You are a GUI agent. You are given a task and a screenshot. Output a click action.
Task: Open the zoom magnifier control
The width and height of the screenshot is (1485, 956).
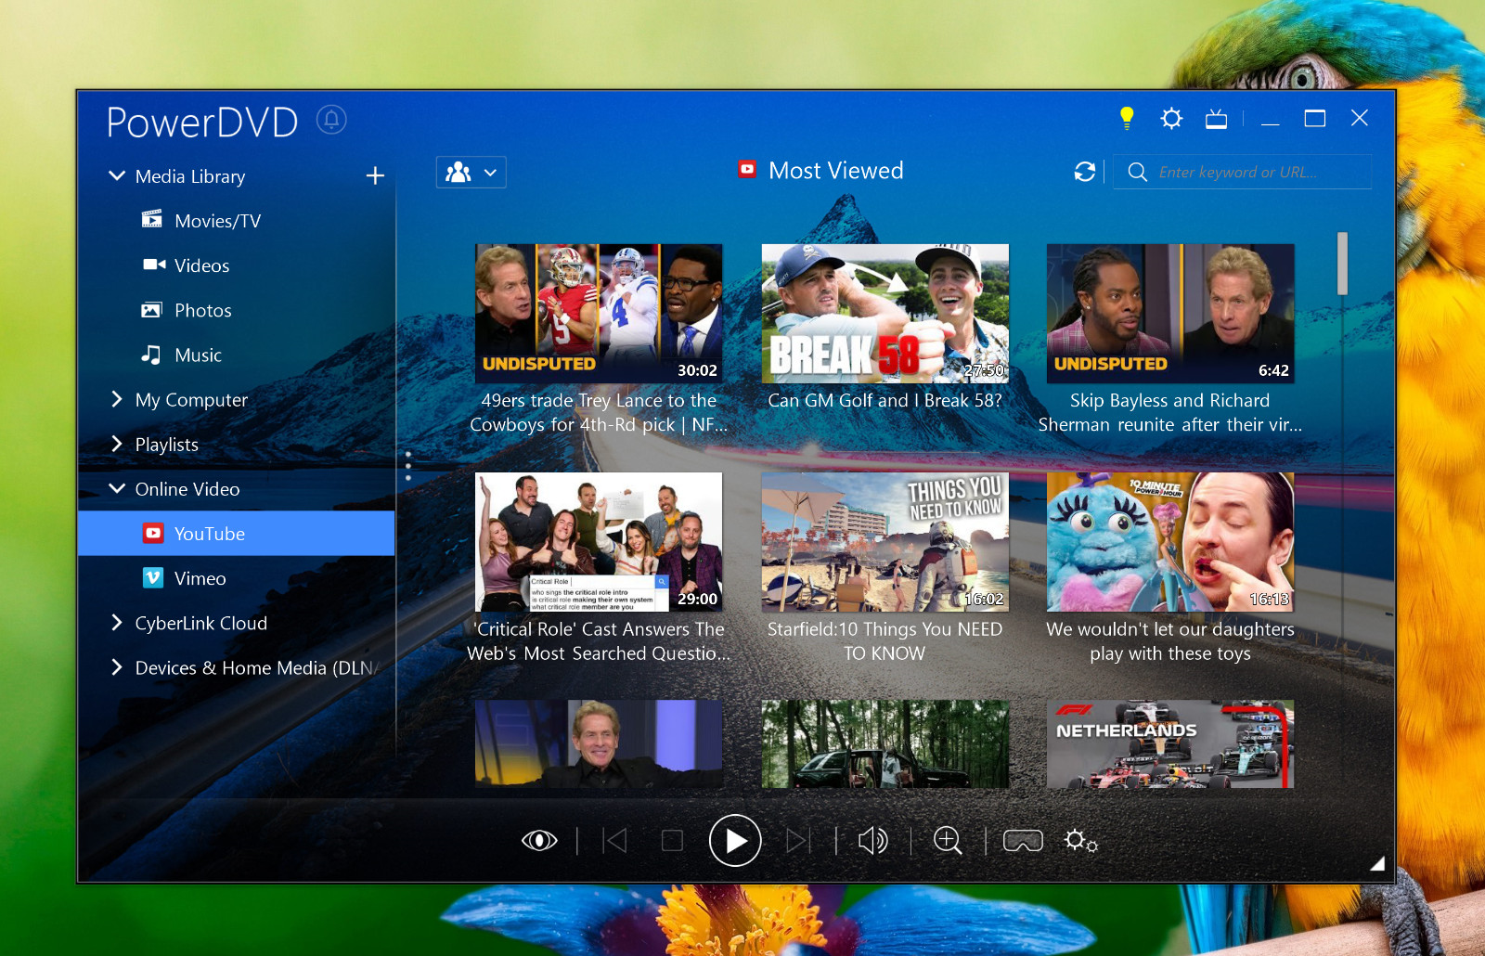tap(948, 841)
